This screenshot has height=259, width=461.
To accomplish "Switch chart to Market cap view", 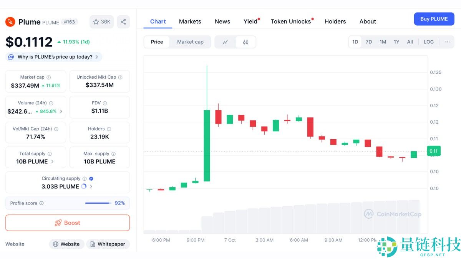I will point(190,42).
